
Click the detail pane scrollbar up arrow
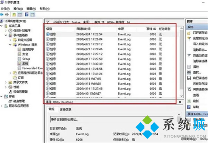click(x=179, y=115)
